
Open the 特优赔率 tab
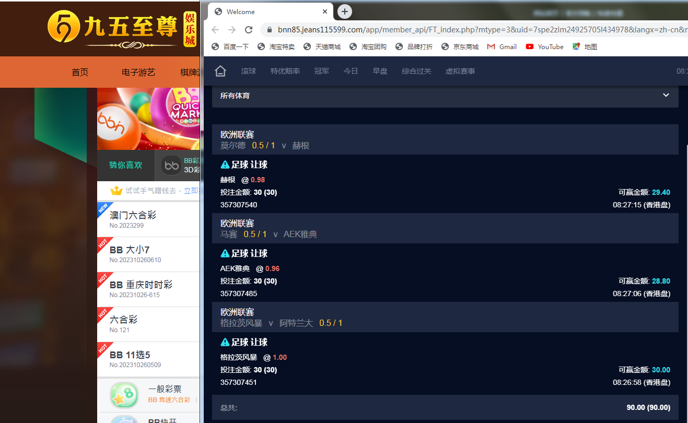pyautogui.click(x=285, y=71)
